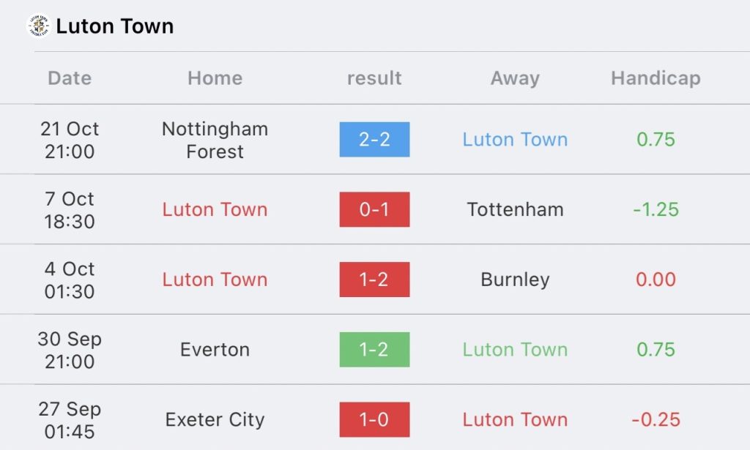Open the blue 2-2 result badge
Screen dimensions: 750x450
pos(374,140)
